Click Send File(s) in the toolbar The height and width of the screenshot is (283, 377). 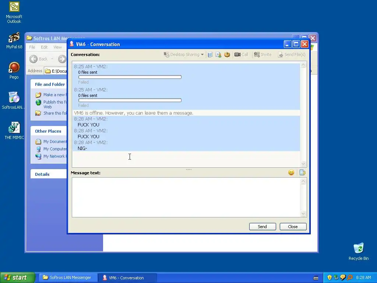coord(292,55)
